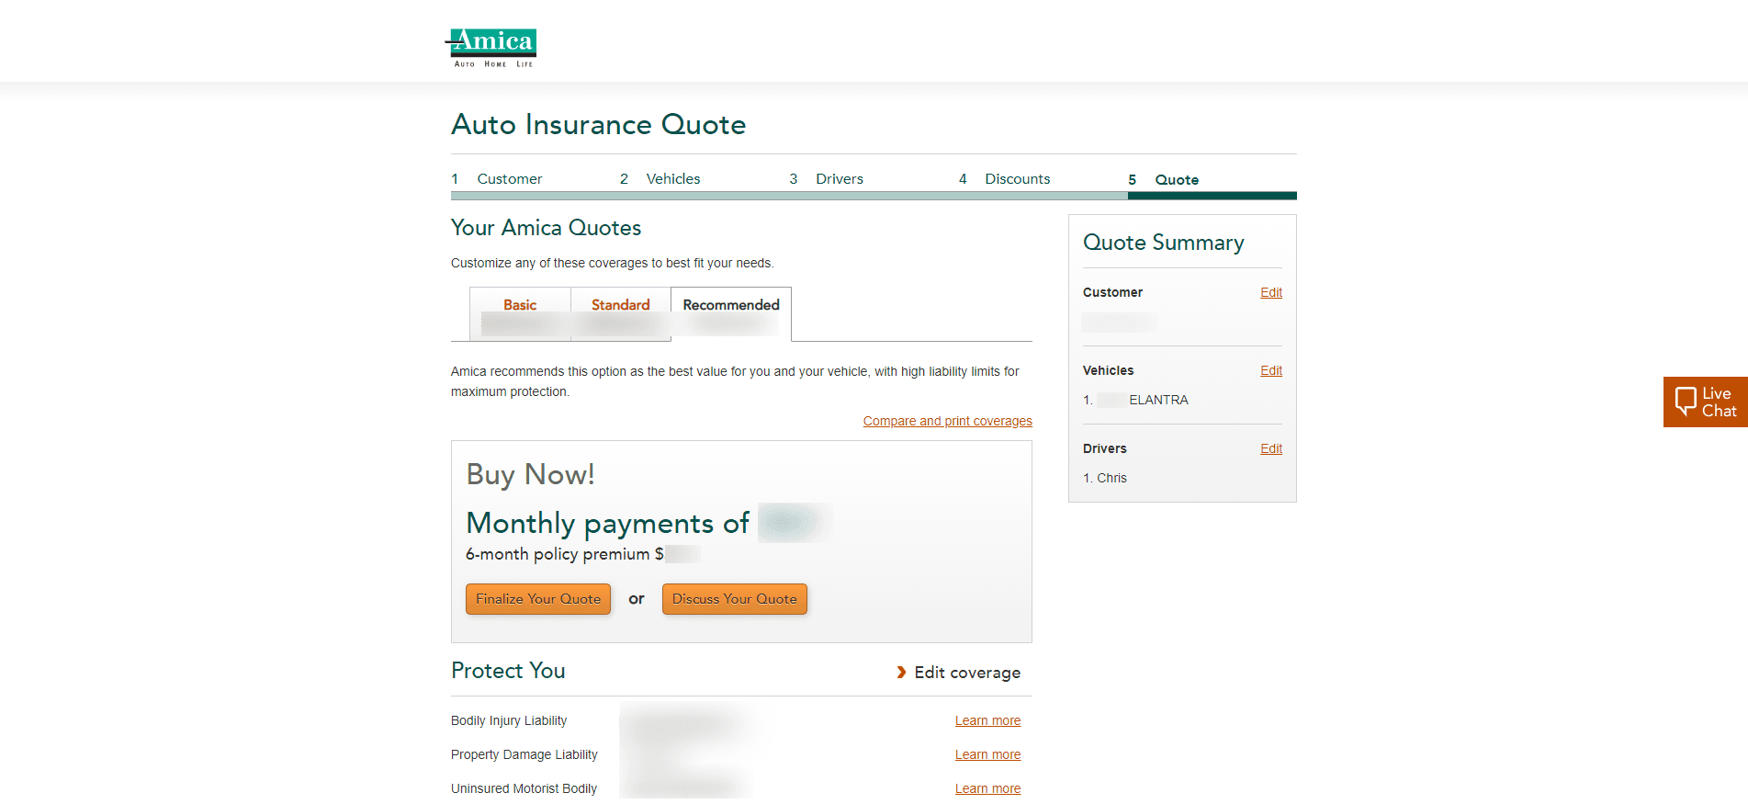Go to step 1 Customer
The width and height of the screenshot is (1748, 804).
497,179
